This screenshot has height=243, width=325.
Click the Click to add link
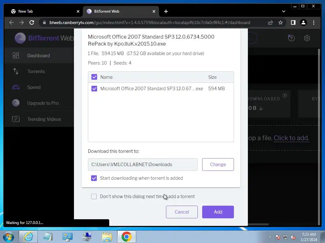[x=291, y=138]
